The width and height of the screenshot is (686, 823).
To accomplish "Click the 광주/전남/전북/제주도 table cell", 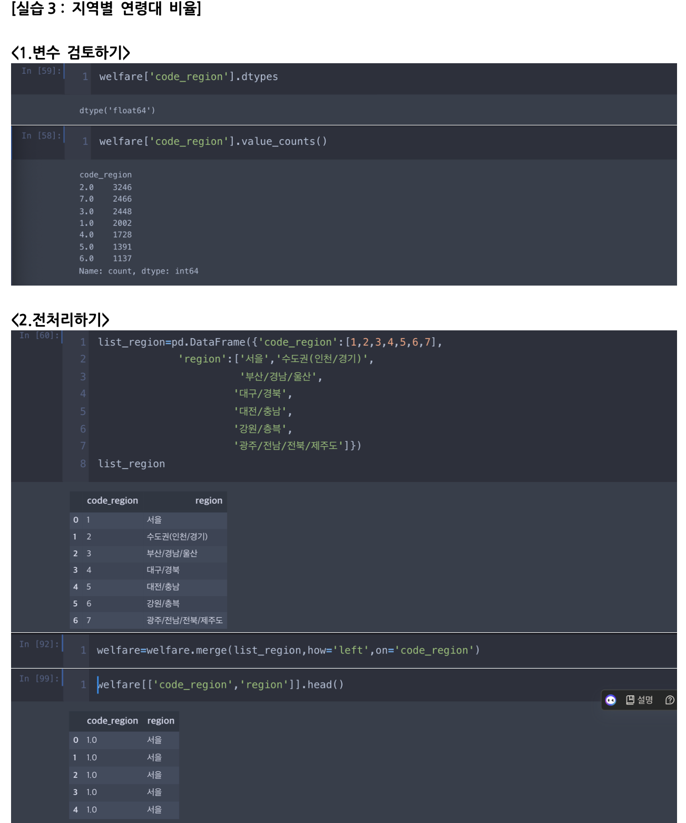I will point(184,620).
